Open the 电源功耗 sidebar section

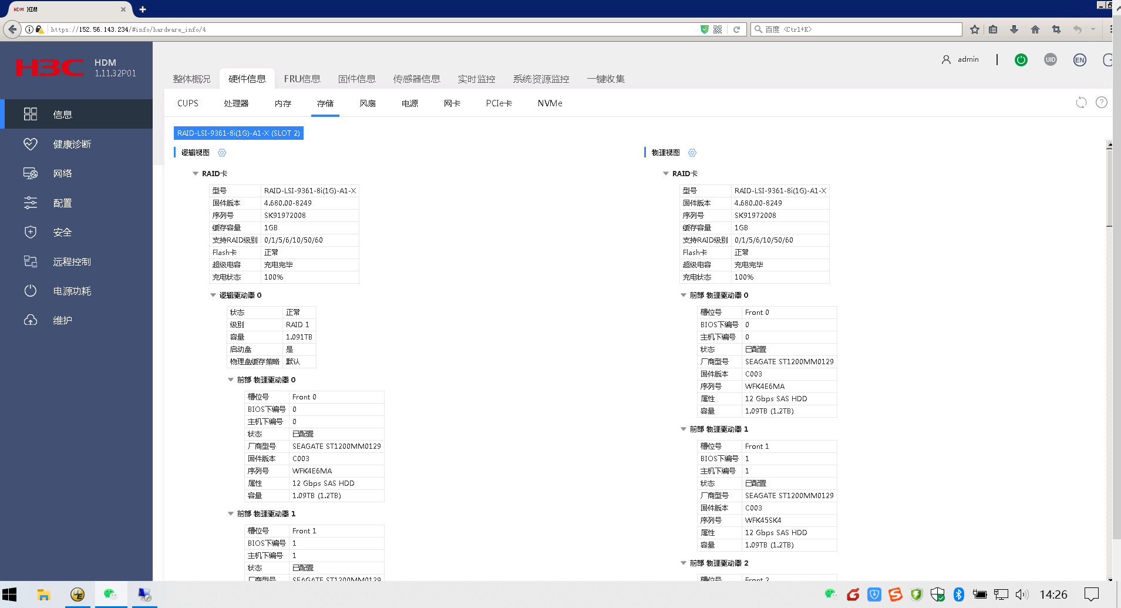pos(76,291)
